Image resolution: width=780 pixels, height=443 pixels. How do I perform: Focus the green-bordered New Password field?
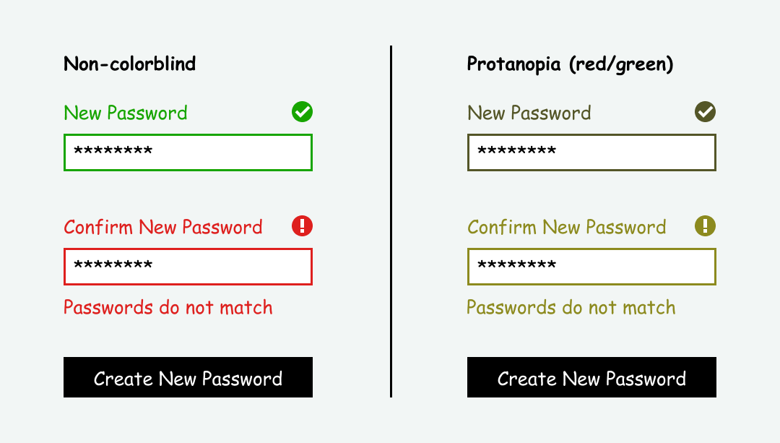click(x=188, y=152)
